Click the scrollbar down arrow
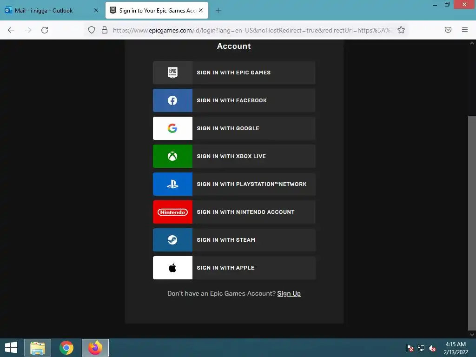Image resolution: width=476 pixels, height=357 pixels. tap(472, 335)
